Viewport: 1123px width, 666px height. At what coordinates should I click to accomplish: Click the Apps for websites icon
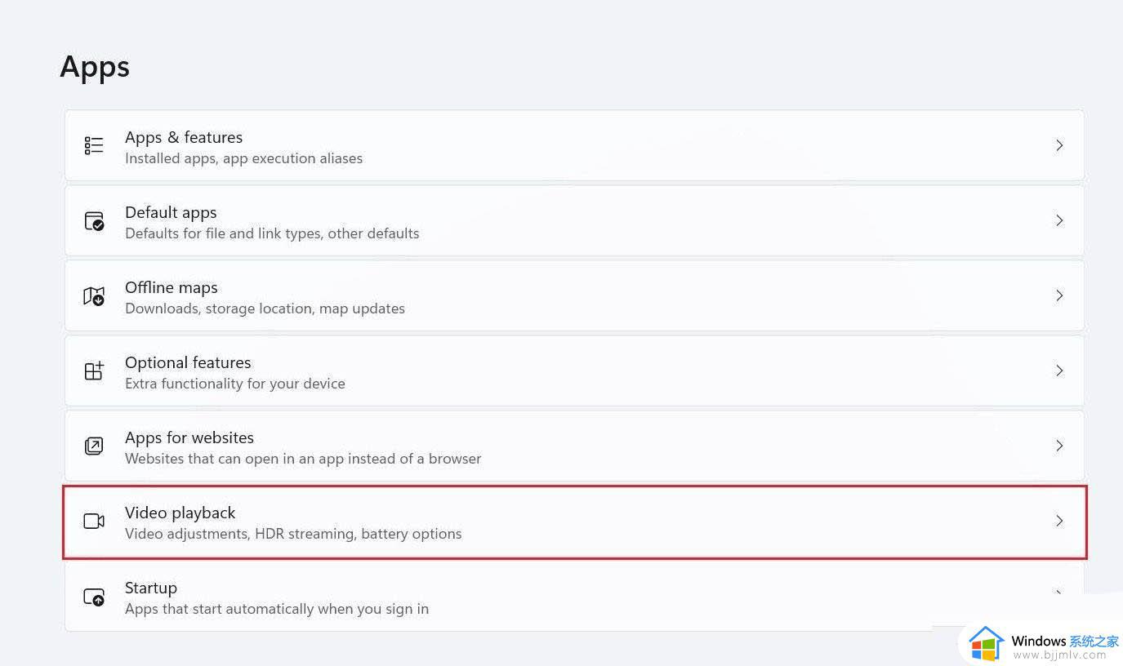click(x=94, y=446)
